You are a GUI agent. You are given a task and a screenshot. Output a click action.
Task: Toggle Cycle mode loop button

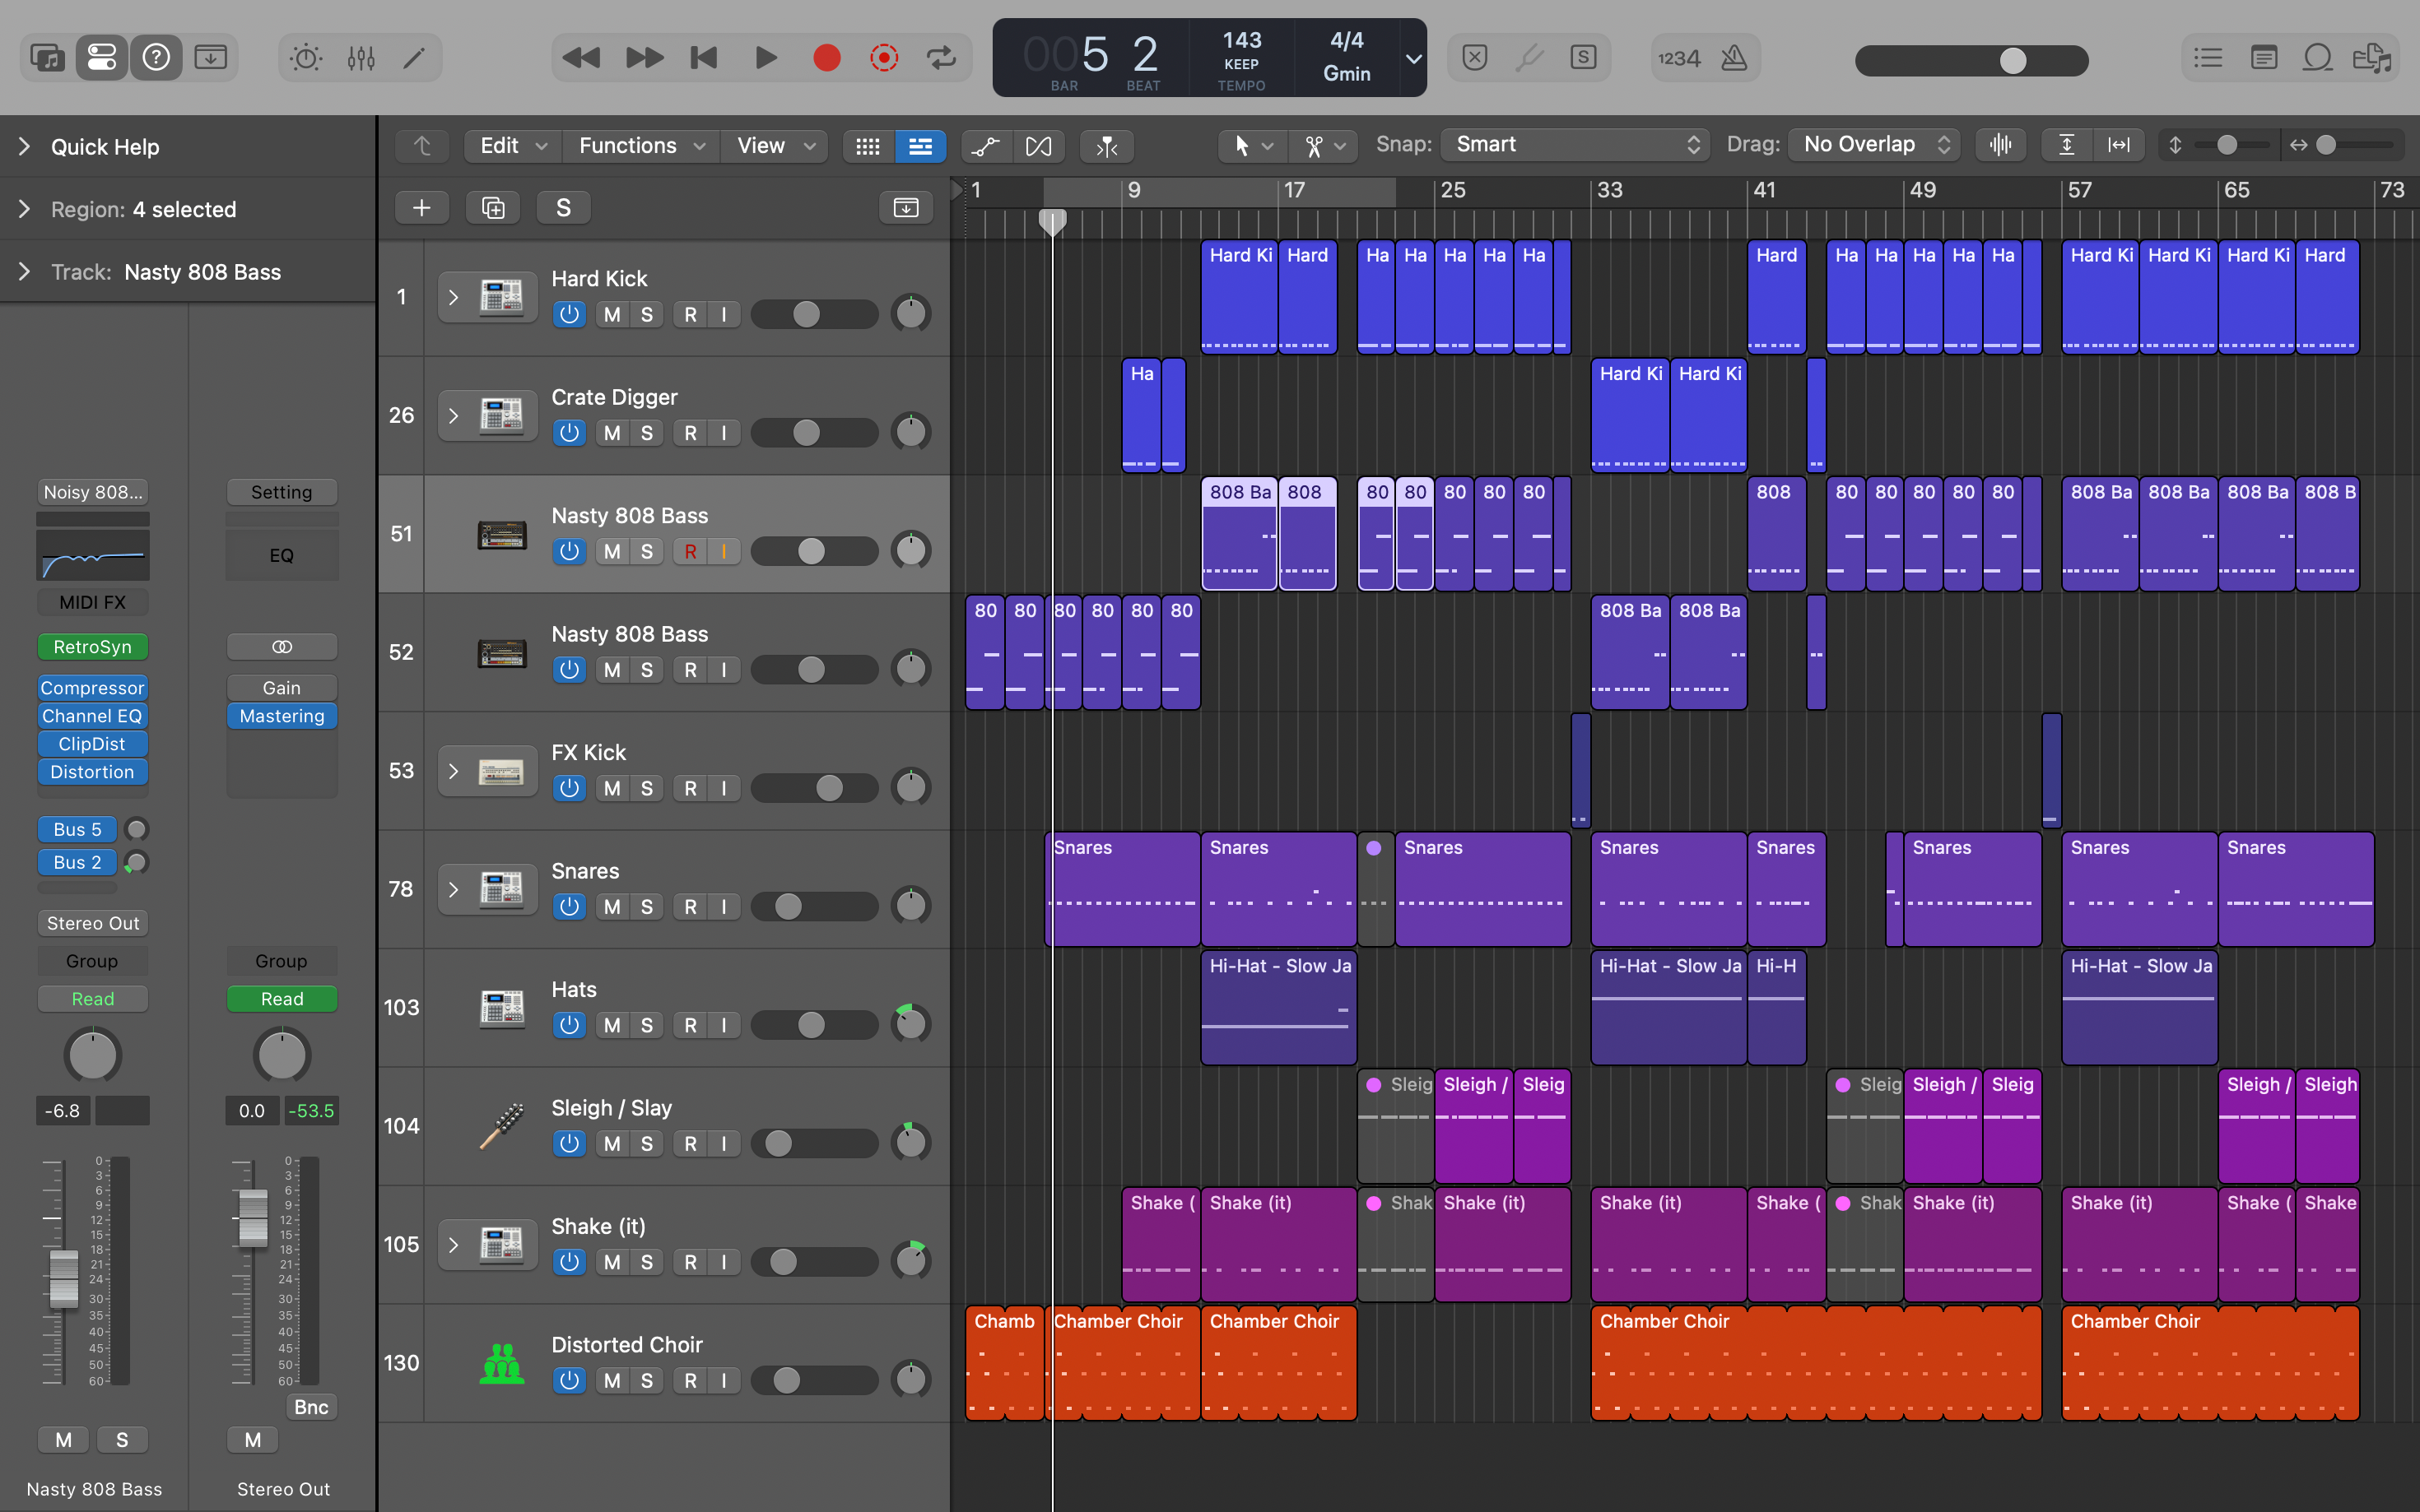942,58
